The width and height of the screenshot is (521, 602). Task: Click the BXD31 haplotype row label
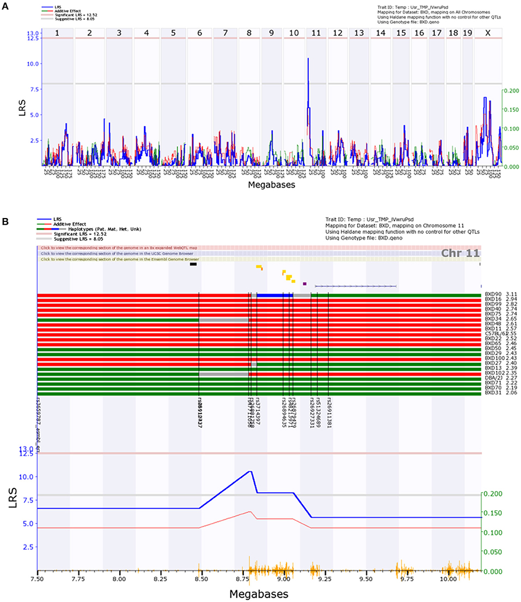pyautogui.click(x=493, y=393)
